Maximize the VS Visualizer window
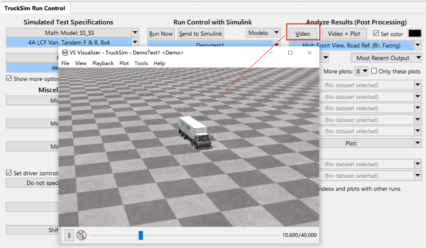The height and width of the screenshot is (248, 426). pos(290,53)
